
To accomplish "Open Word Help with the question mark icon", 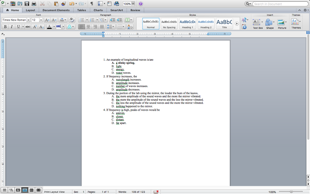I will [x=140, y=4].
